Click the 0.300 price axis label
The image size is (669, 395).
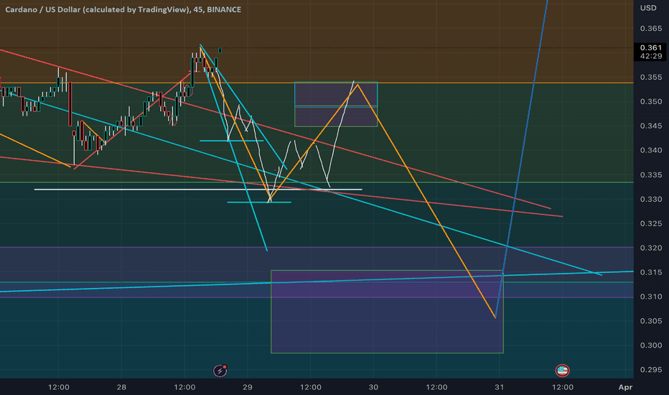point(650,345)
